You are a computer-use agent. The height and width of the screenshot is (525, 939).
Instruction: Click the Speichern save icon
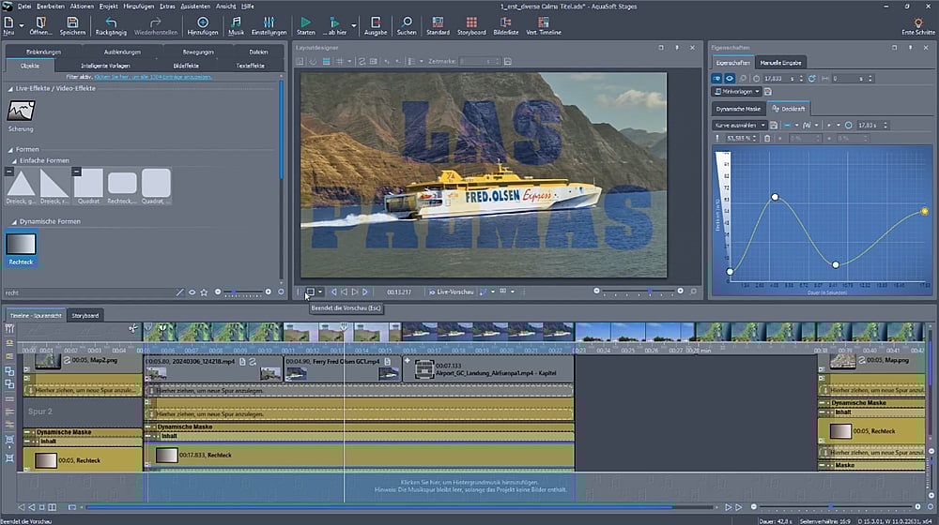tap(72, 22)
